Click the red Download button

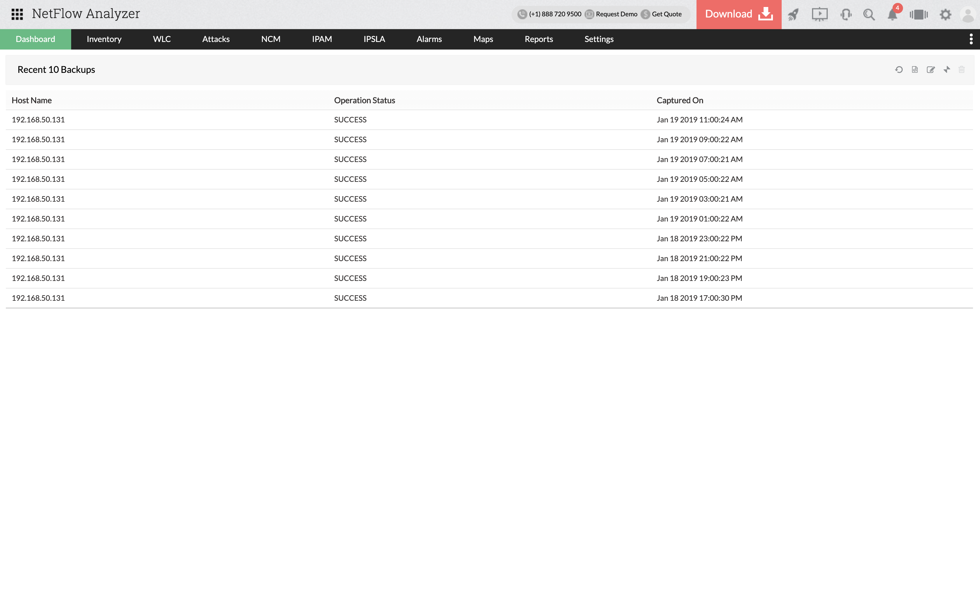(738, 14)
